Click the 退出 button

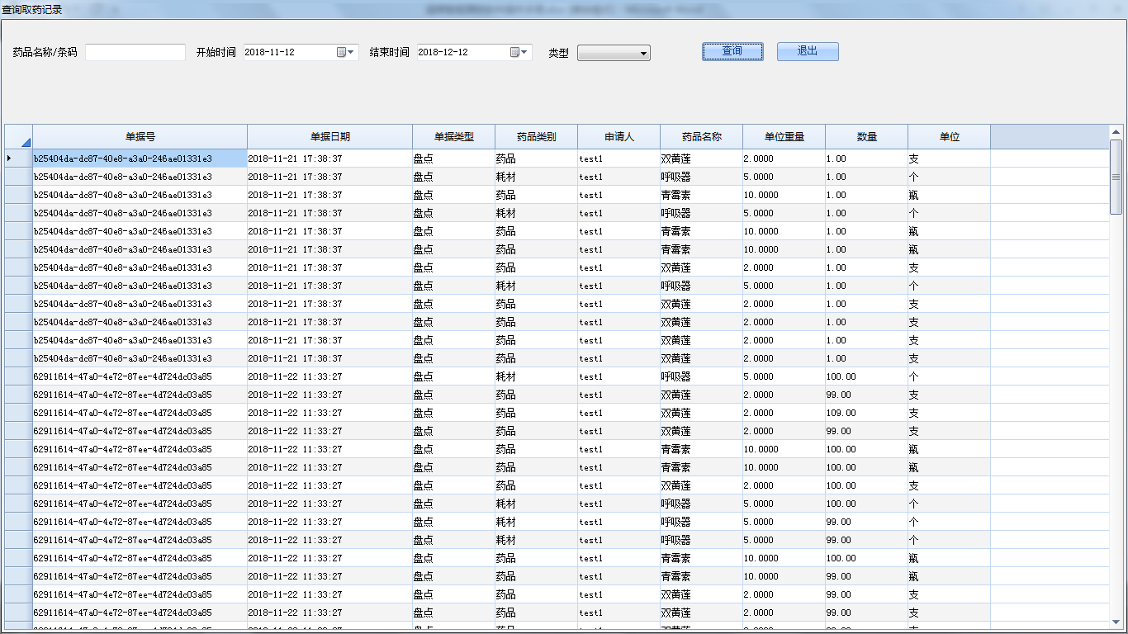(x=807, y=51)
